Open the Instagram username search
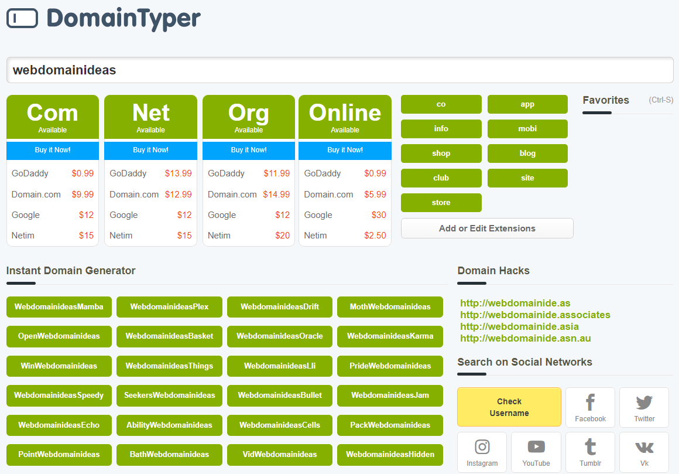This screenshot has width=679, height=474. pos(482,452)
